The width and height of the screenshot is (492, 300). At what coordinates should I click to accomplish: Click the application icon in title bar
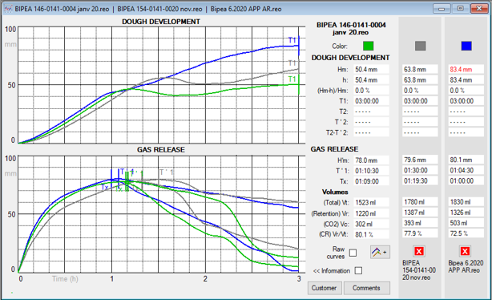[8, 9]
